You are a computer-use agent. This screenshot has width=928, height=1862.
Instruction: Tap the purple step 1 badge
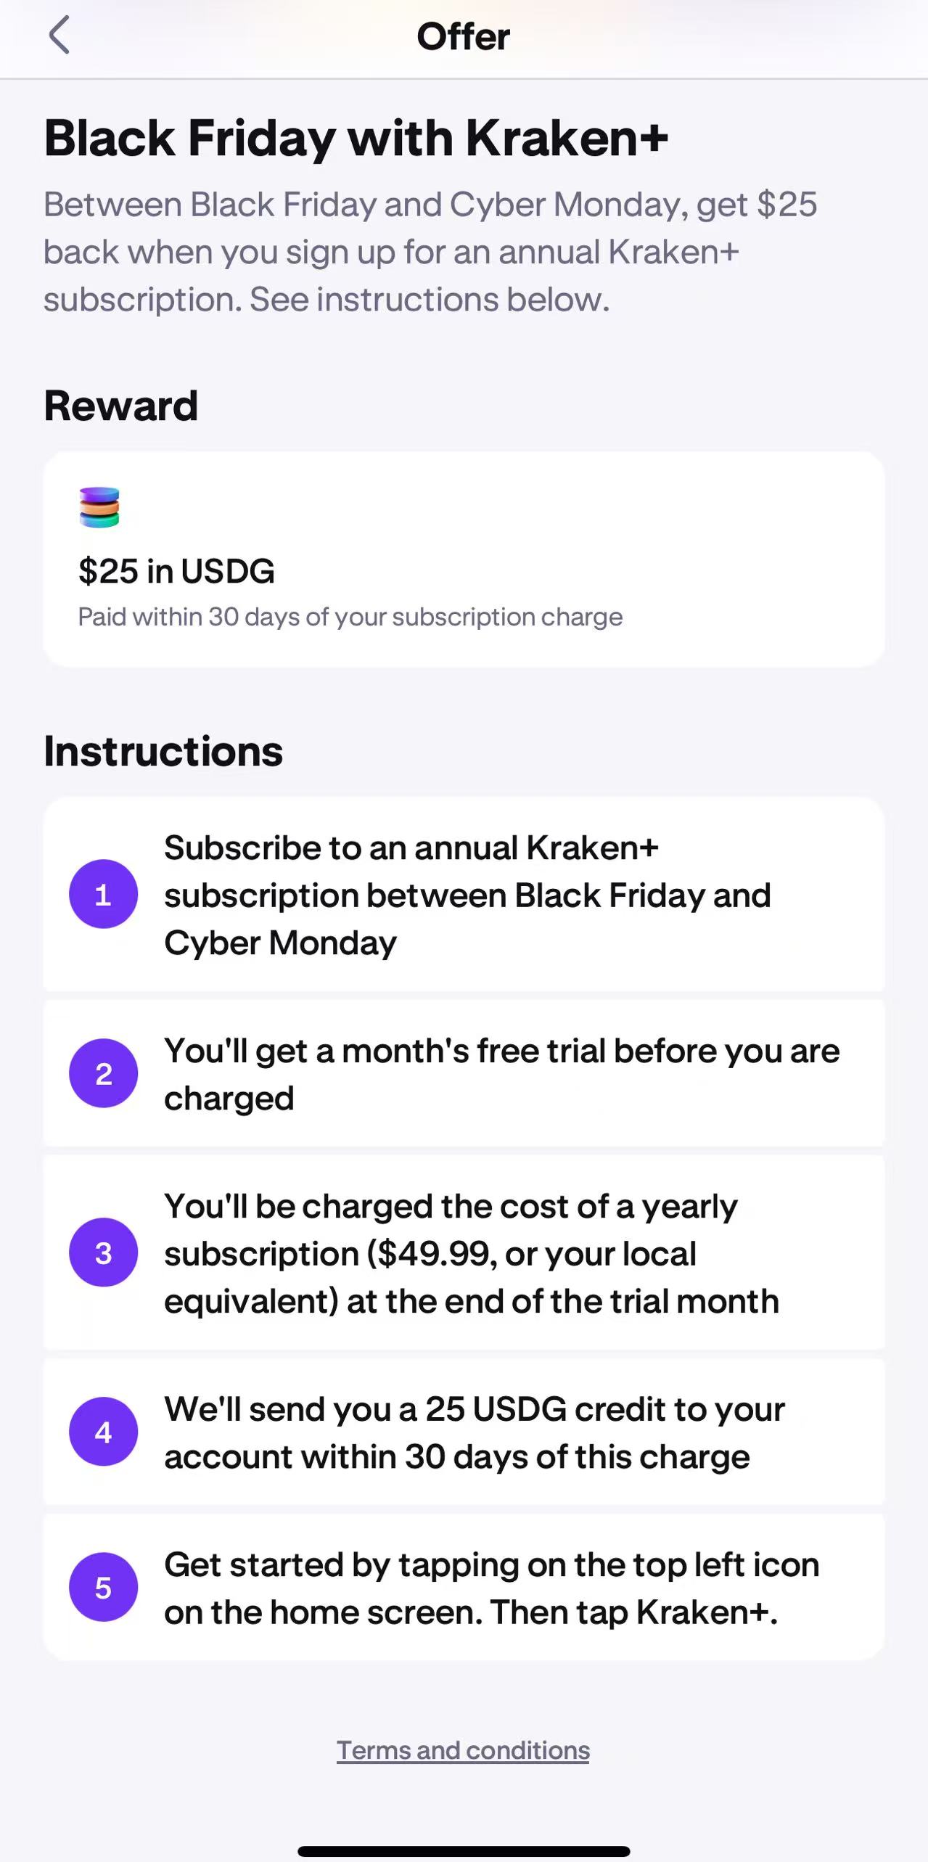(103, 894)
